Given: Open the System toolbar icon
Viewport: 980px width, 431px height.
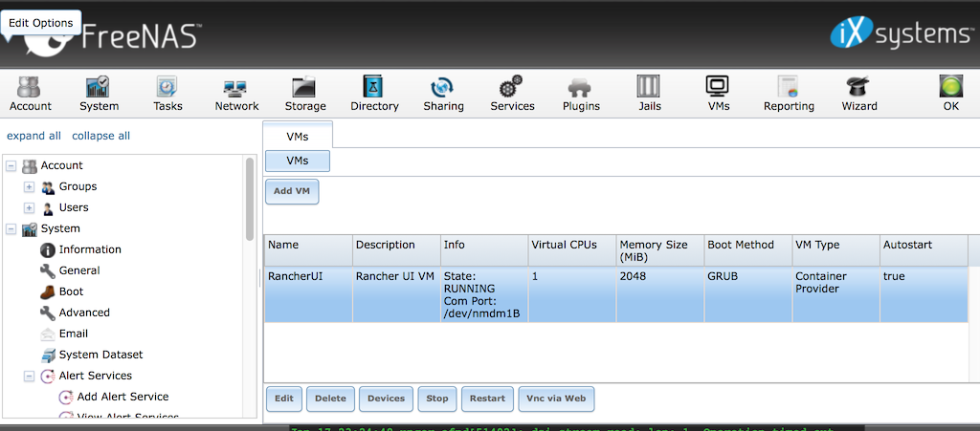Looking at the screenshot, I should (99, 94).
